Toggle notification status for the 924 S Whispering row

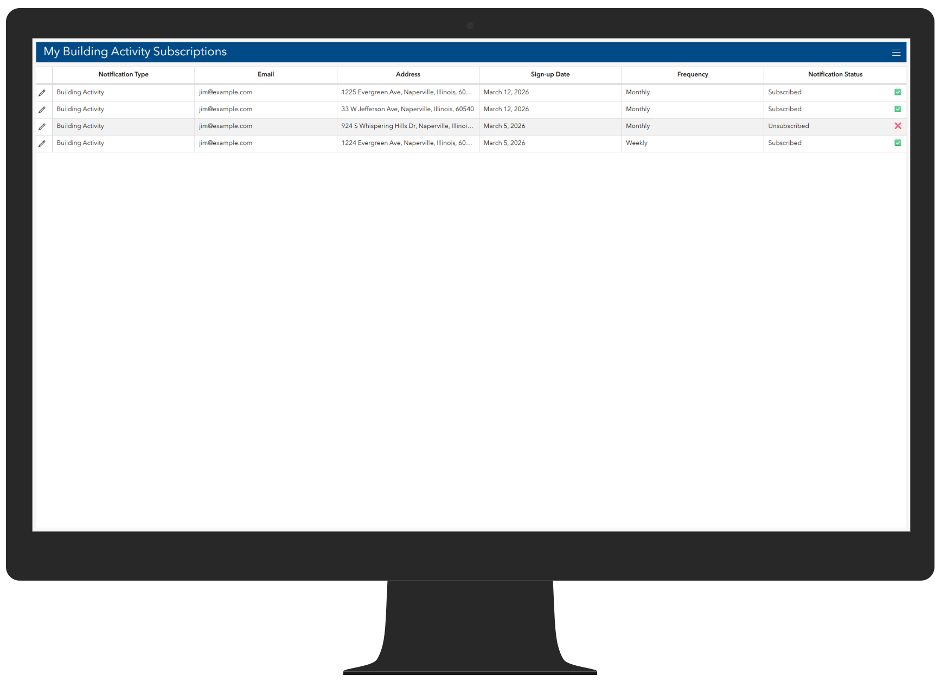(x=898, y=126)
